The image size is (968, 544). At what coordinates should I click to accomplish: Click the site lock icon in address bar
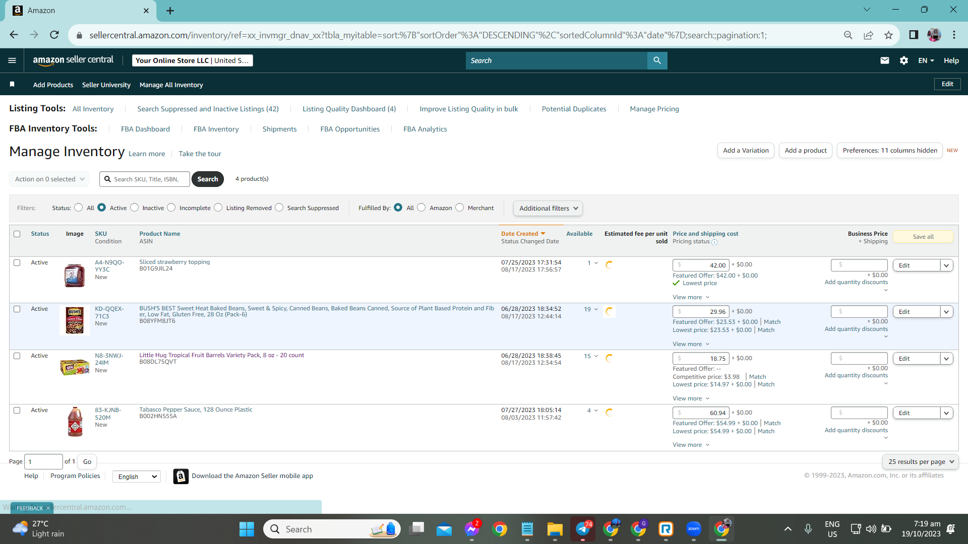79,35
